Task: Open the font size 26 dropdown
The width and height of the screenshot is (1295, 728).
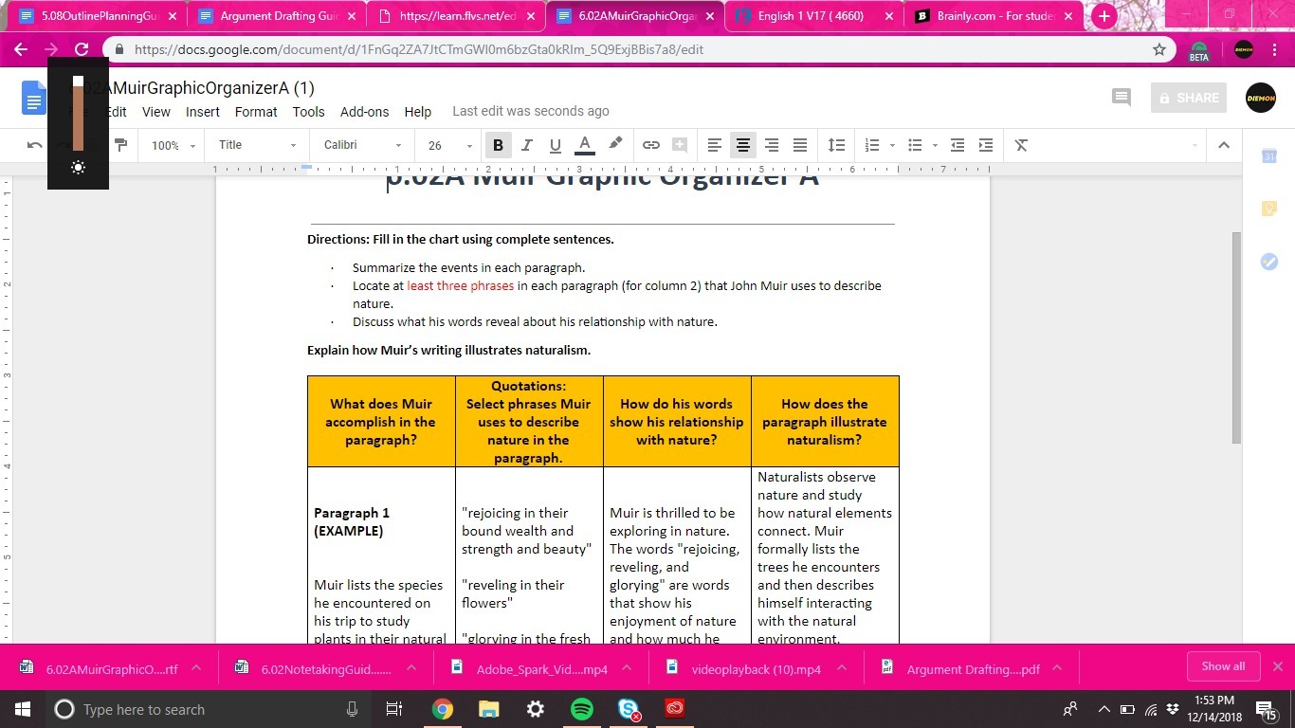Action: [449, 145]
